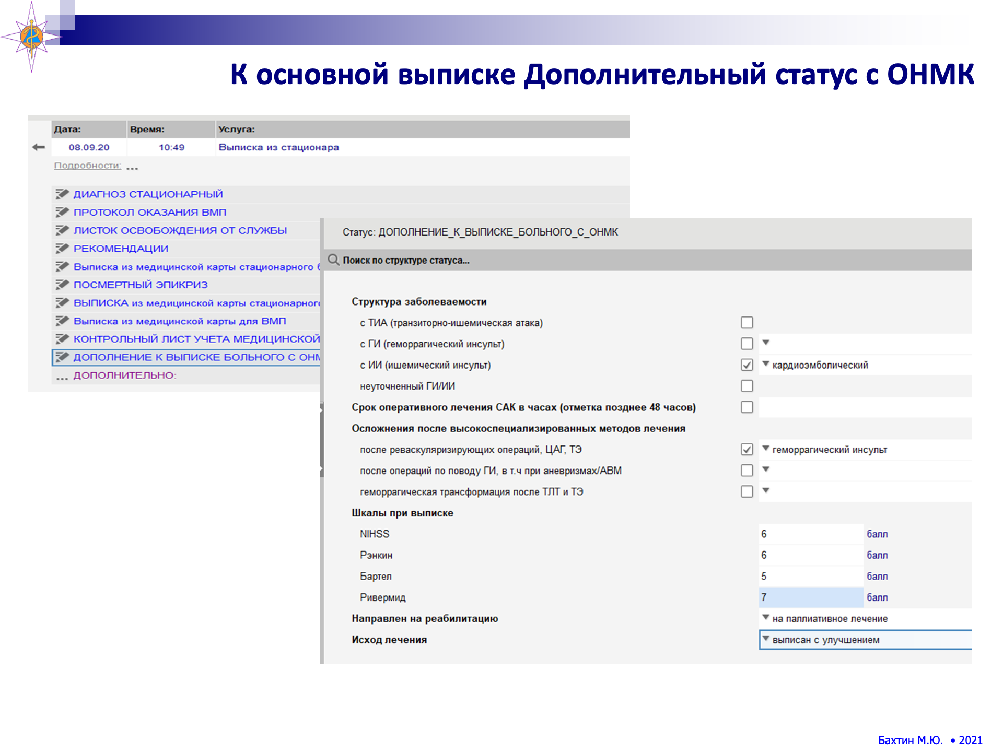Click the edit icon beside КОНТРОЛЬНЫЙ ЛИСТ УЧЕТА
The height and width of the screenshot is (752, 1003).
pos(62,339)
